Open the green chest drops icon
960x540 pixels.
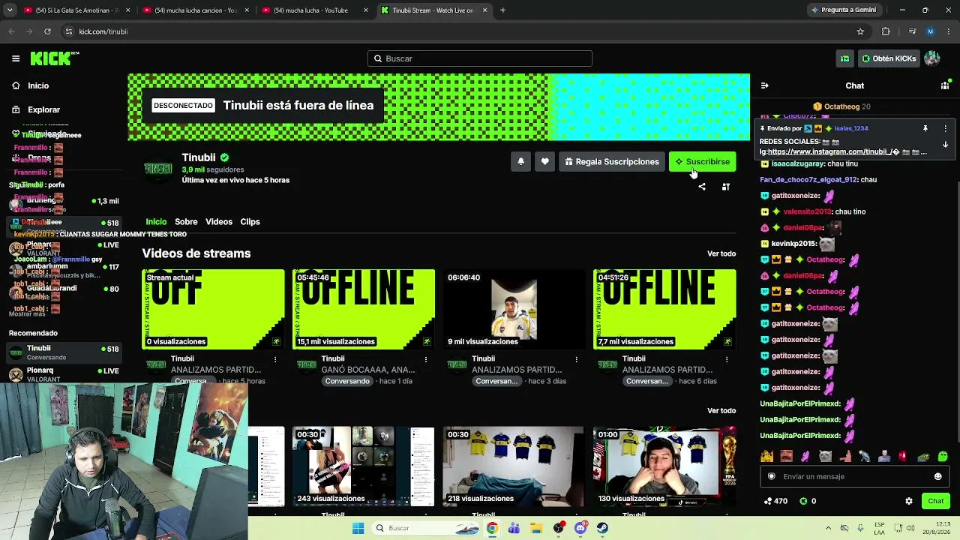[x=844, y=58]
